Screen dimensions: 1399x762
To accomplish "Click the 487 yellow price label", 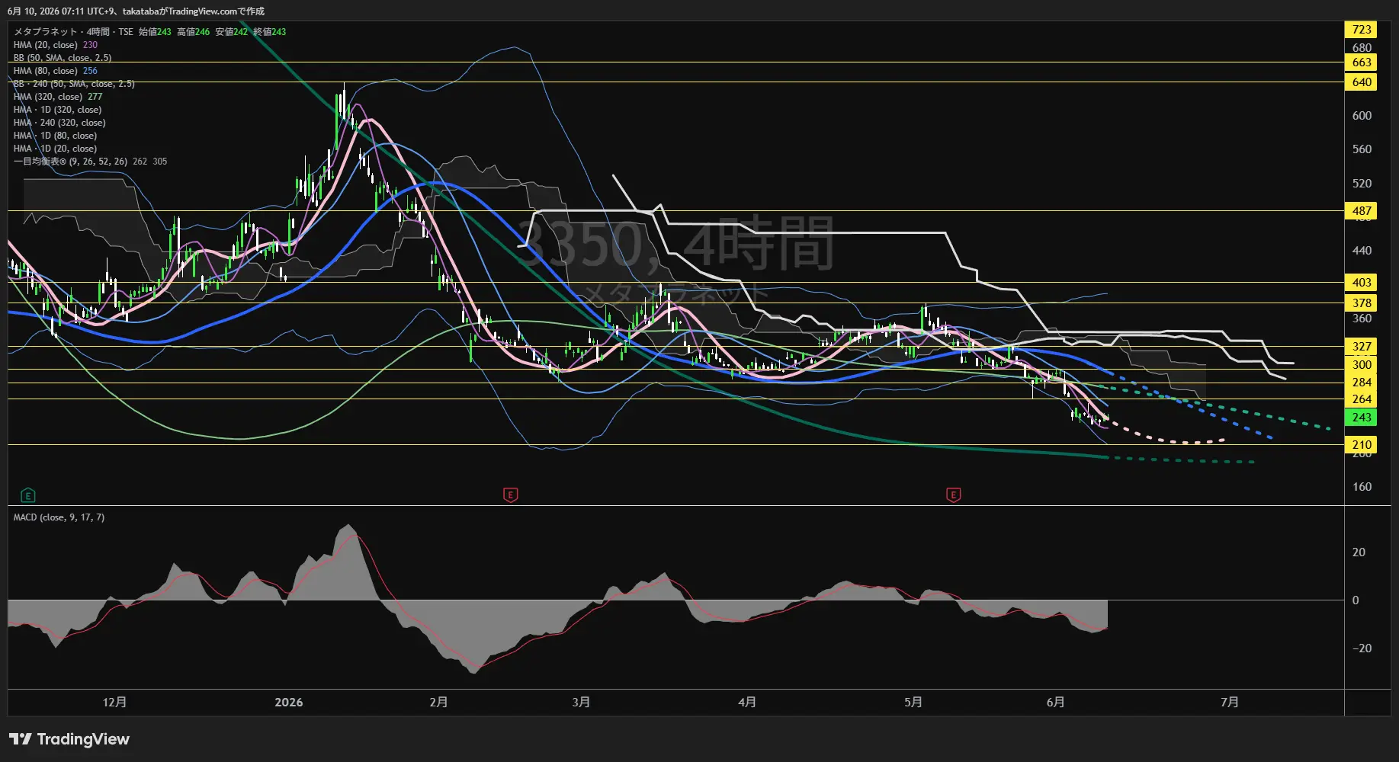I will 1361,211.
